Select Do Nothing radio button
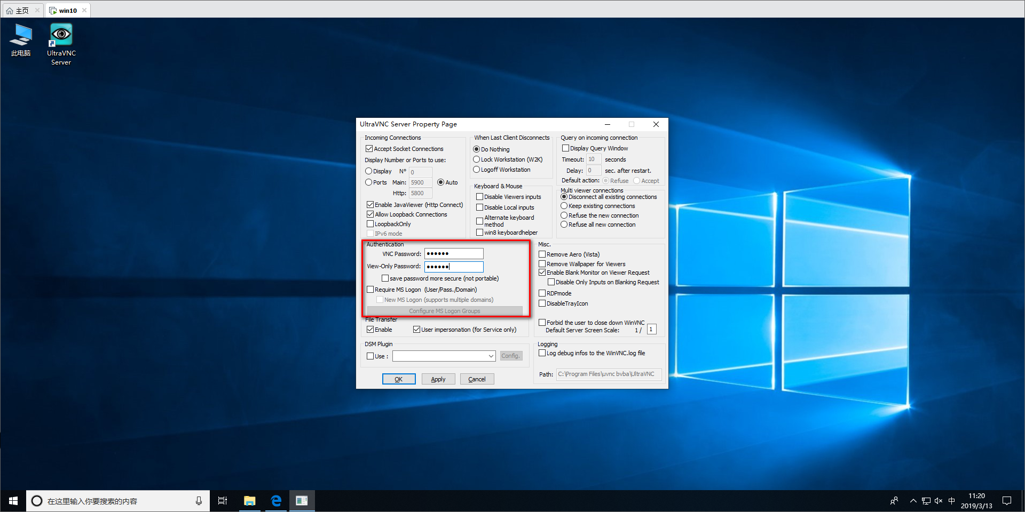The width and height of the screenshot is (1025, 512). click(x=476, y=149)
